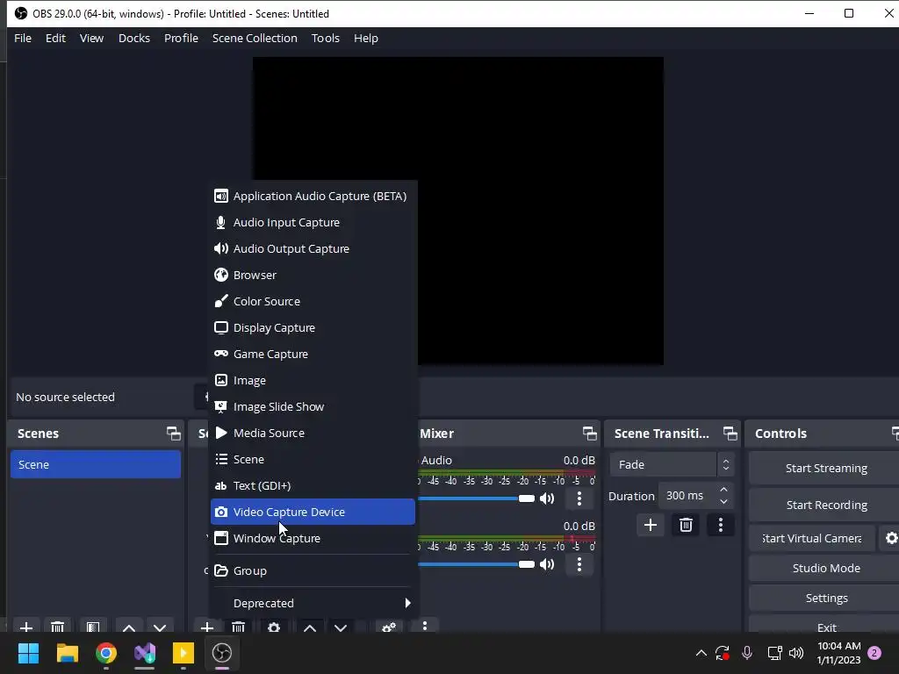Add a Group from menu
The width and height of the screenshot is (899, 674).
pos(313,570)
